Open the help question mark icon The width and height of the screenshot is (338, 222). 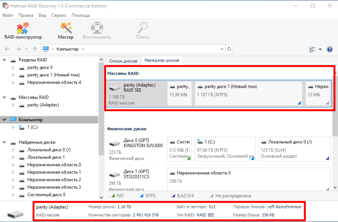click(x=329, y=49)
